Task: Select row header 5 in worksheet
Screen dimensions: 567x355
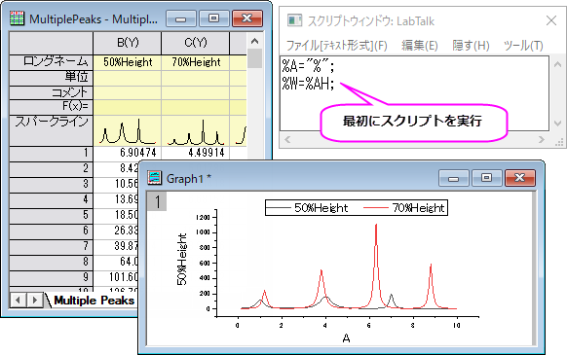Action: click(x=51, y=215)
